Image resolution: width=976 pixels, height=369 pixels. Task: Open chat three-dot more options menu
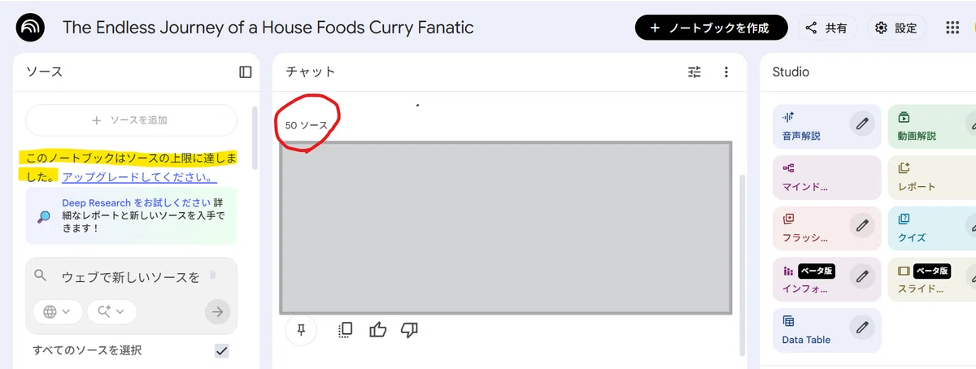726,72
